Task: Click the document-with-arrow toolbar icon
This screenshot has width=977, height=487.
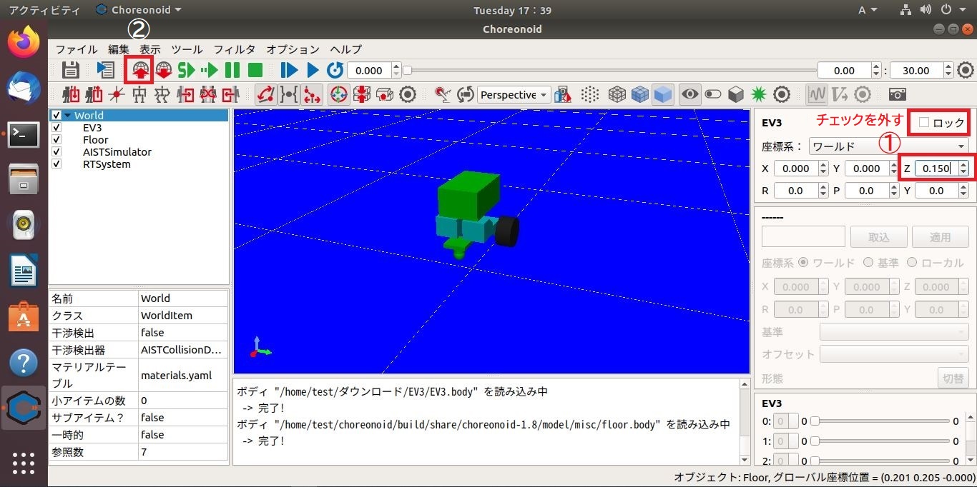Action: click(106, 70)
